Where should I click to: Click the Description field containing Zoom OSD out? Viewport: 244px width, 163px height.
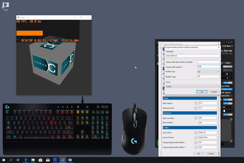point(193,56)
